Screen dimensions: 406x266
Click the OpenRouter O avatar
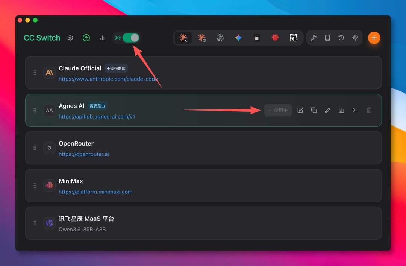tap(49, 148)
